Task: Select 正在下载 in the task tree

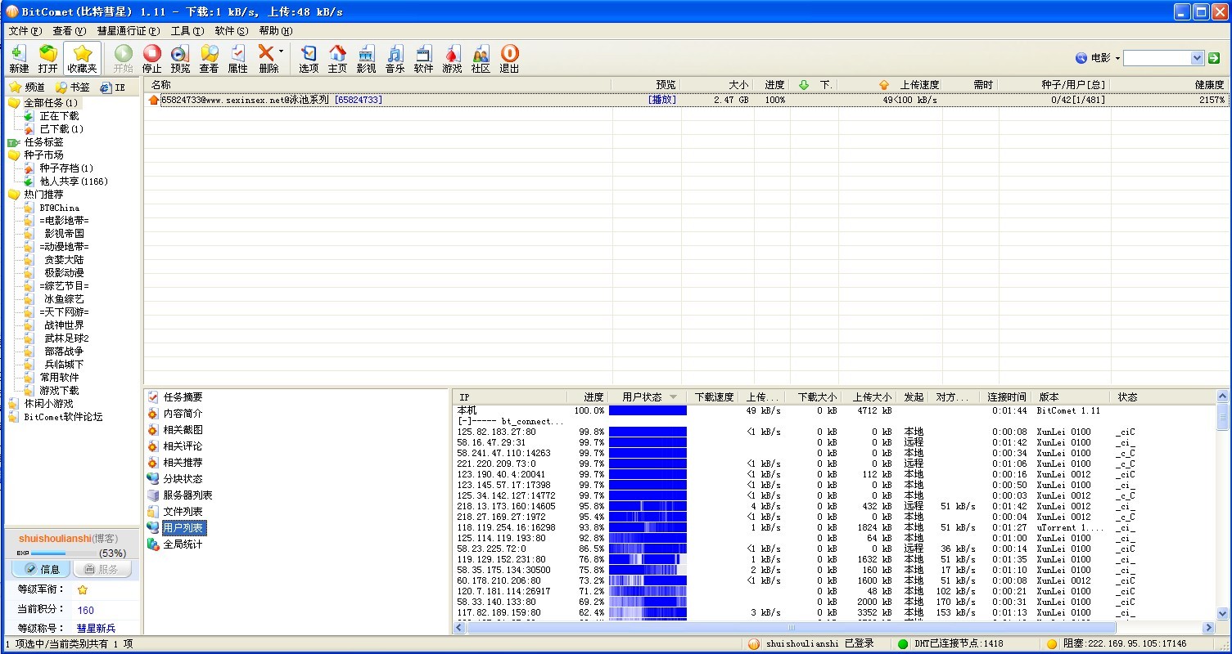Action: [x=59, y=116]
